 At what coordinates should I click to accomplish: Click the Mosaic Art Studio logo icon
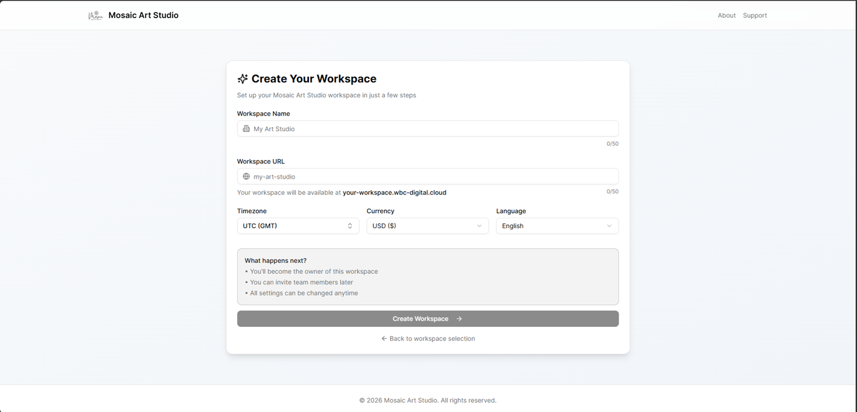coord(95,15)
